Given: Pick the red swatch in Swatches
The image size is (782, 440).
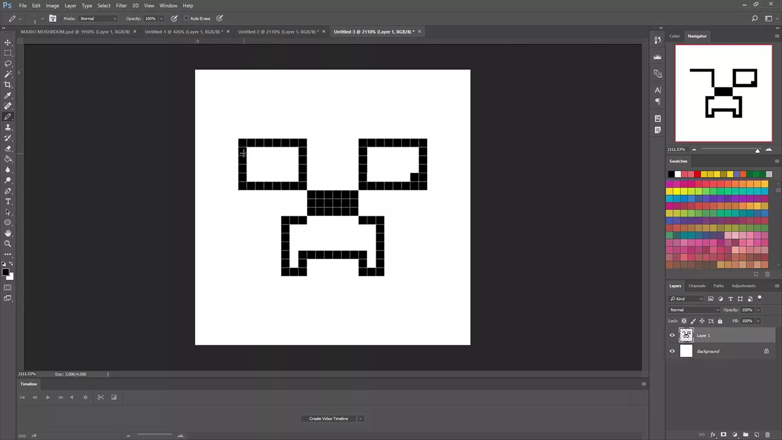Looking at the screenshot, I should [697, 174].
